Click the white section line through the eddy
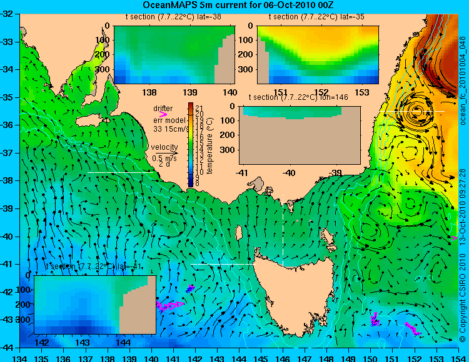This screenshot has width=469, height=362. [412, 111]
